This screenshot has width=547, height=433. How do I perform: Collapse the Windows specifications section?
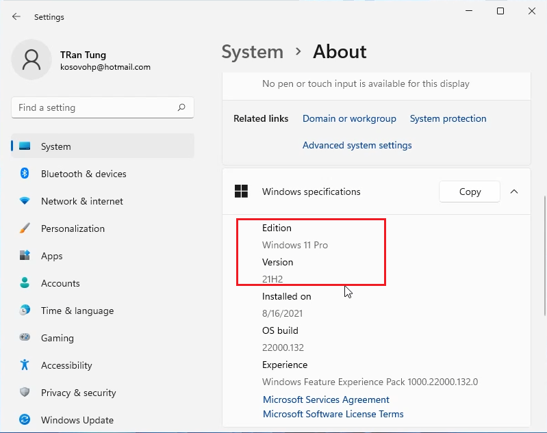[514, 192]
